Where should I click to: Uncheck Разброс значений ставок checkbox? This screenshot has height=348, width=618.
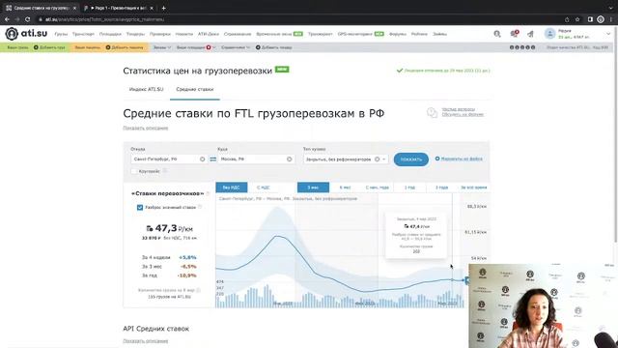point(140,207)
